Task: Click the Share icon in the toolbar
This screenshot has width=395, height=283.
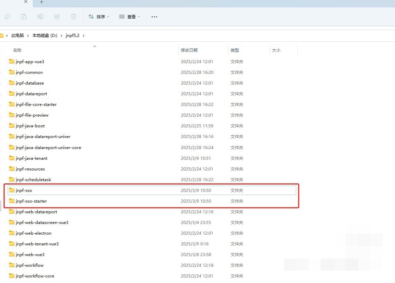Action: (57, 17)
